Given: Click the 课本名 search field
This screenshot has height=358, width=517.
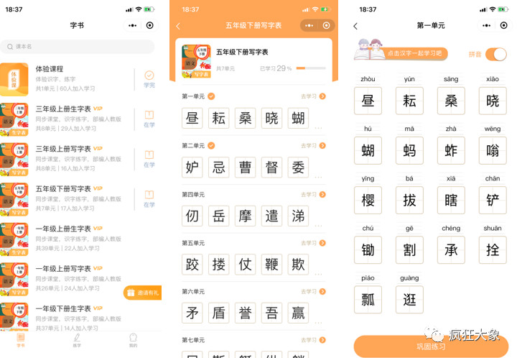Looking at the screenshot, I should coord(77,47).
